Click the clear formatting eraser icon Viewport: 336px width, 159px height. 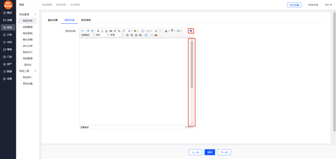pyautogui.click(x=124, y=31)
